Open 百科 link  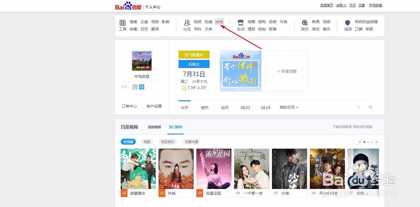coord(198,29)
